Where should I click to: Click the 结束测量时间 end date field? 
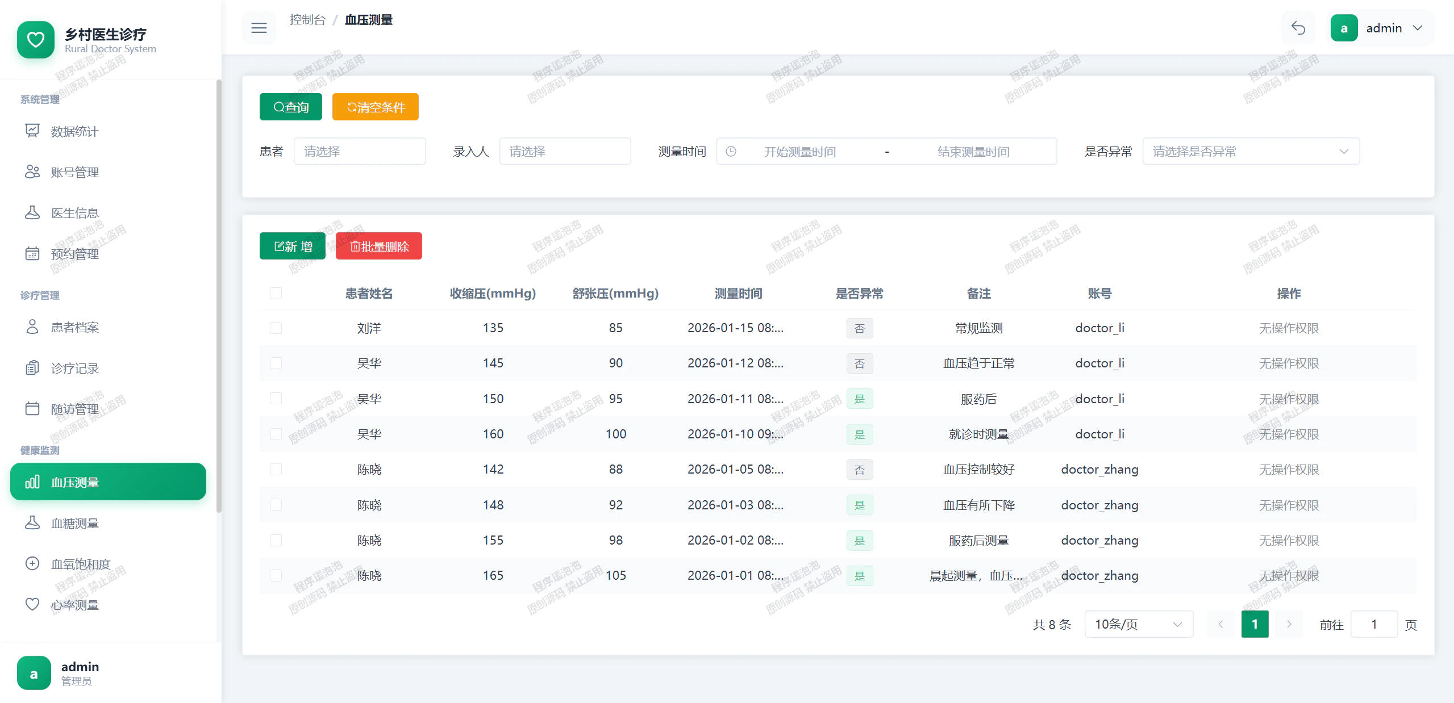973,152
